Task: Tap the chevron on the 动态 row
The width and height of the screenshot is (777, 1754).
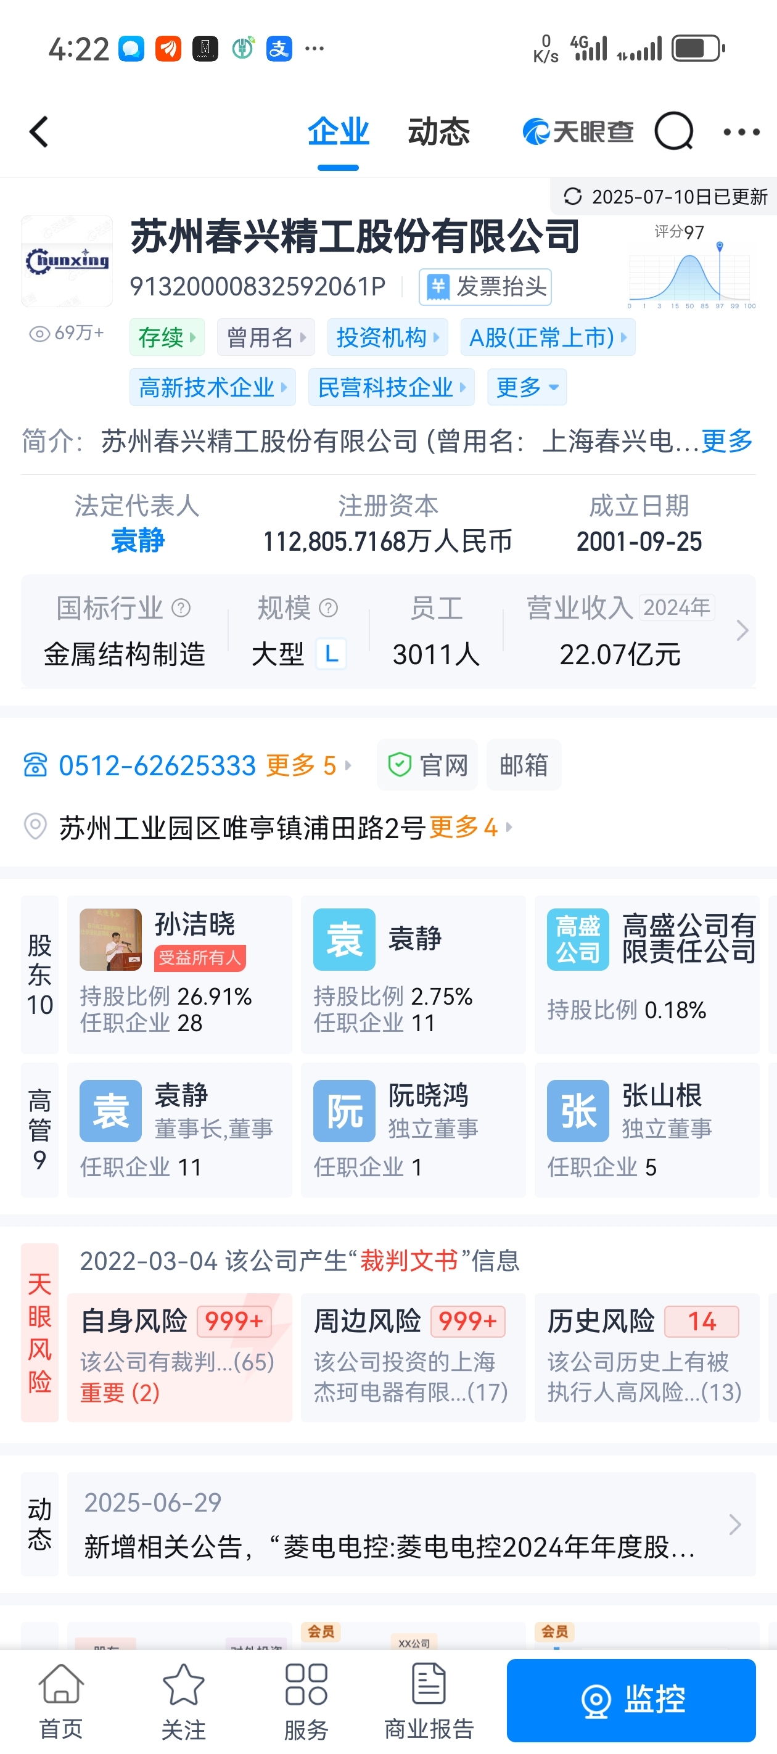Action: click(735, 1524)
